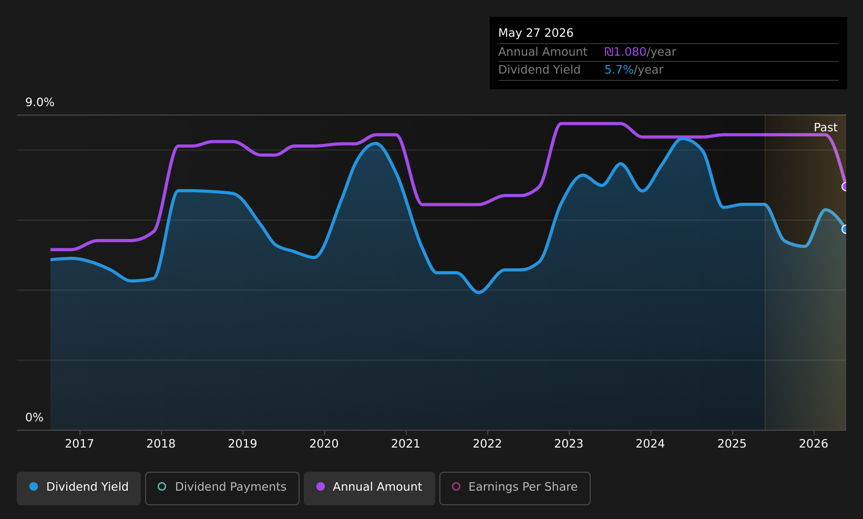Toggle the Dividend Yield legend button
The width and height of the screenshot is (863, 519).
pyautogui.click(x=79, y=488)
